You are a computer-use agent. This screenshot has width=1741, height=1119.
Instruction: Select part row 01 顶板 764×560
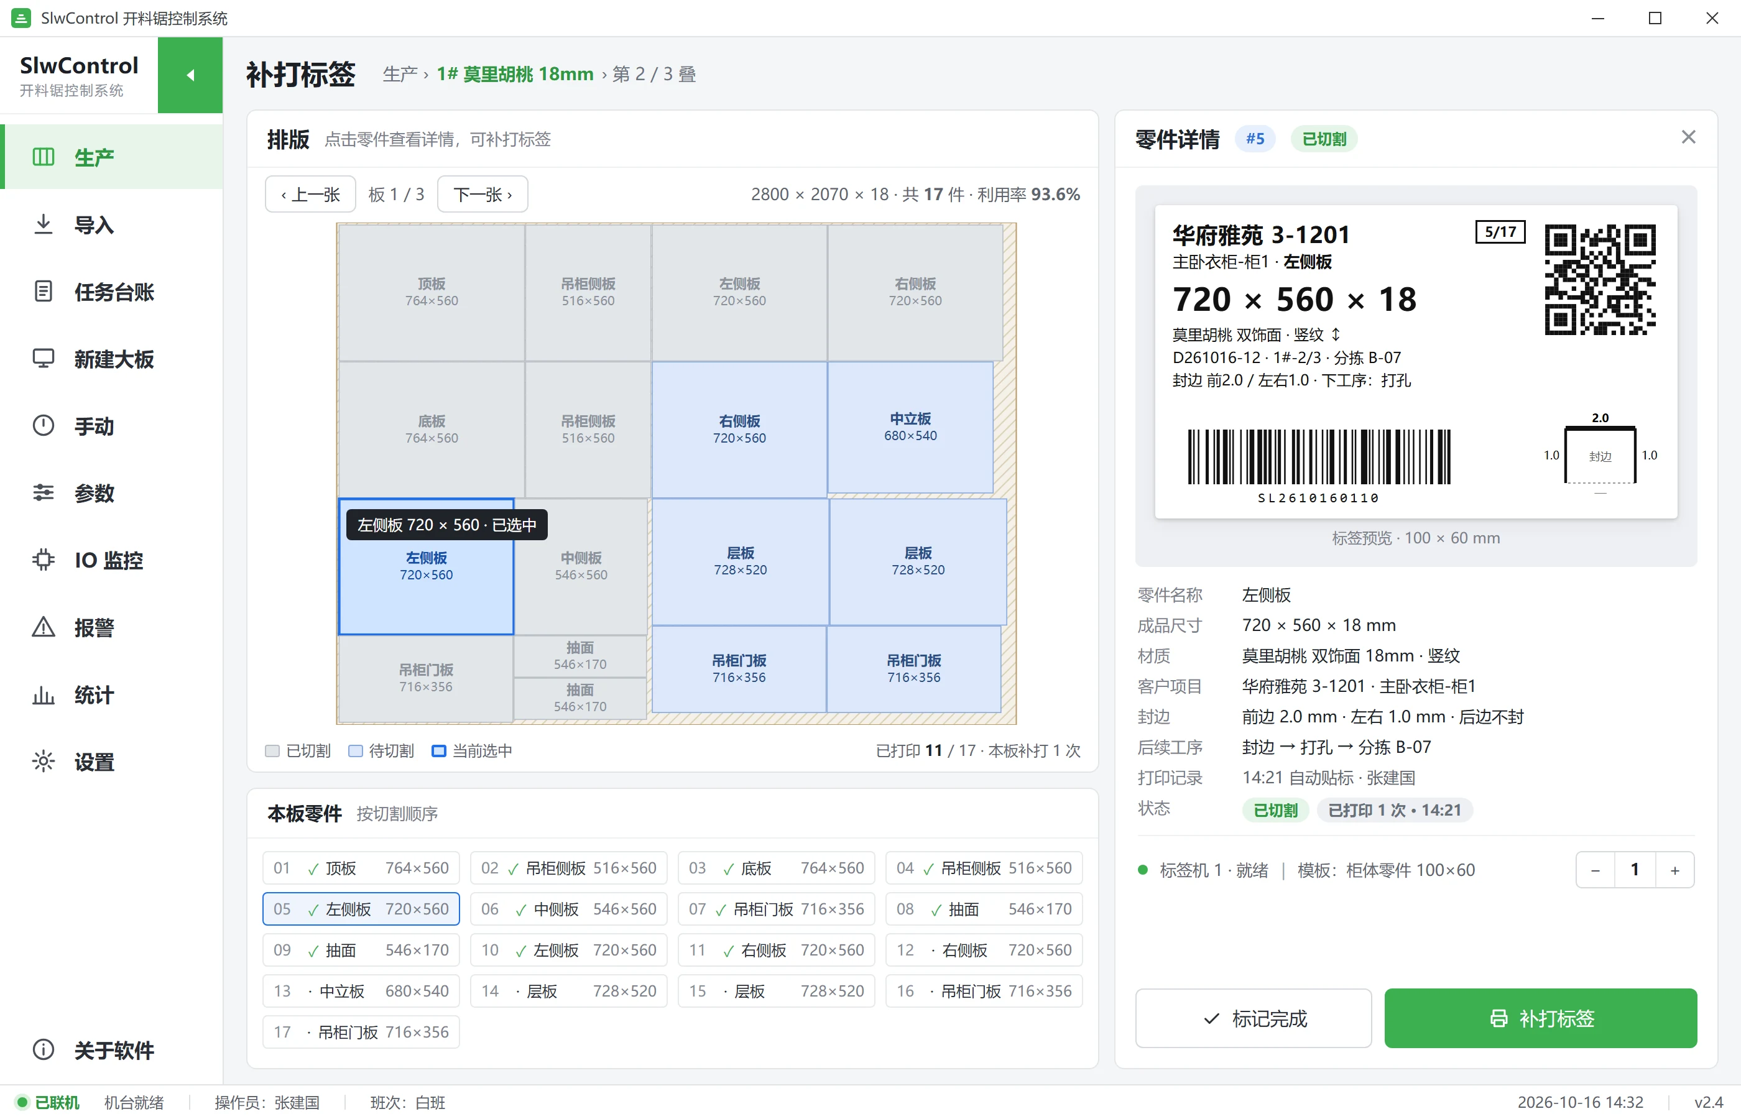point(361,868)
